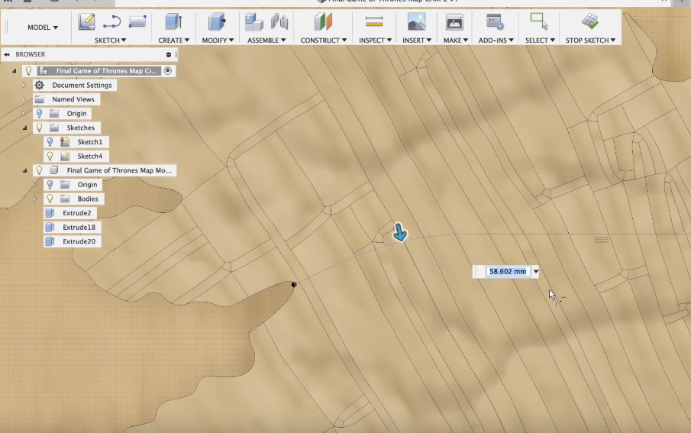The width and height of the screenshot is (691, 433).
Task: Click the New Component icon in ASSEMBLE
Action: [253, 21]
